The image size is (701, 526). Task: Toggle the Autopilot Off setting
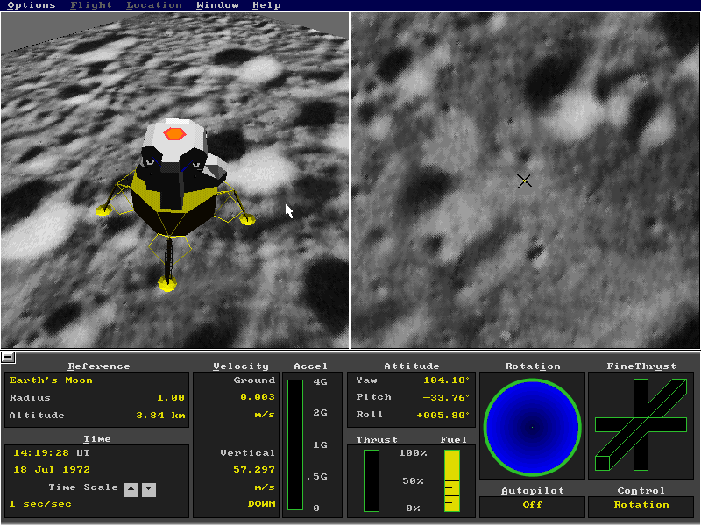click(532, 505)
